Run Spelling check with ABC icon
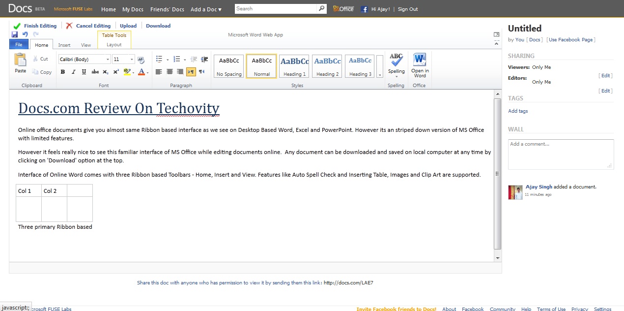Image resolution: width=624 pixels, height=311 pixels. click(x=396, y=60)
